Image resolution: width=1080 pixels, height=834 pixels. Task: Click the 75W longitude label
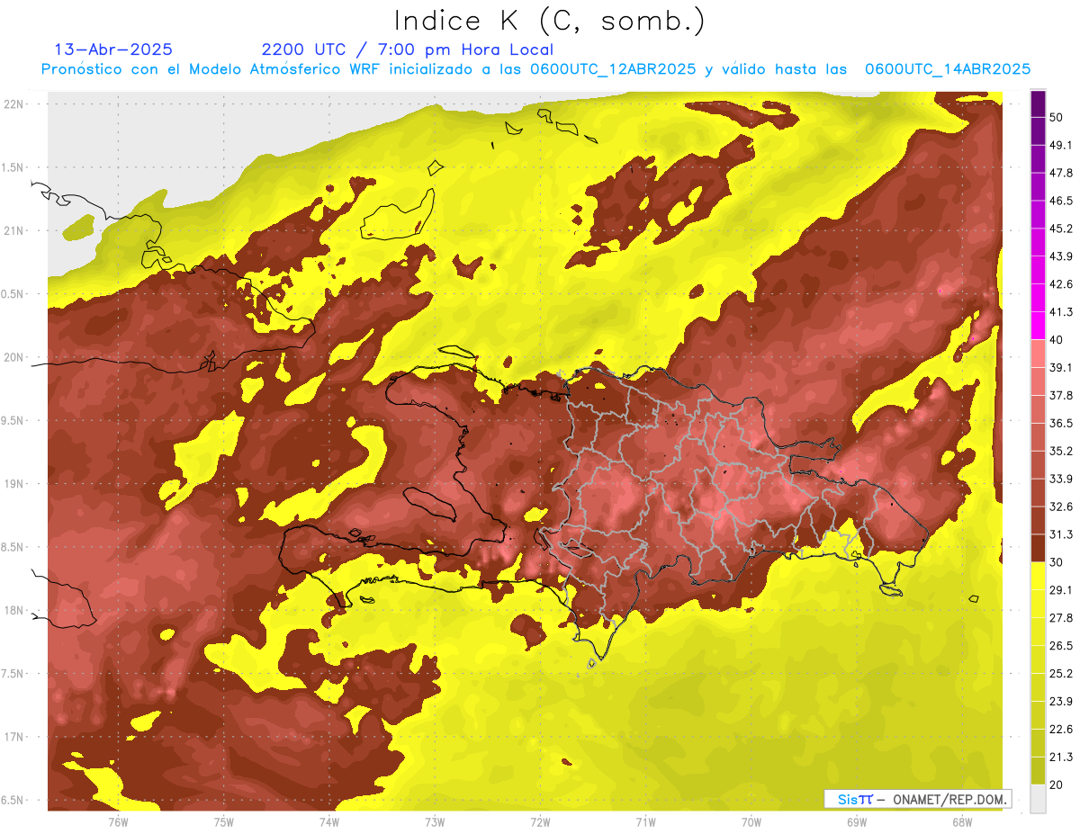tap(224, 821)
